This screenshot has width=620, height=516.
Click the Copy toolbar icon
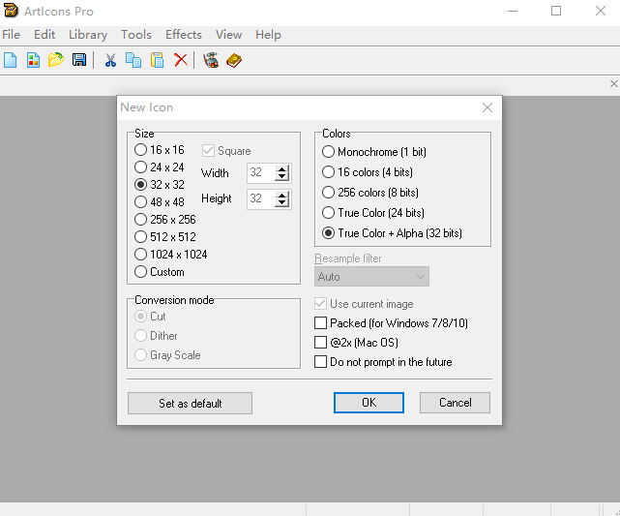click(133, 60)
